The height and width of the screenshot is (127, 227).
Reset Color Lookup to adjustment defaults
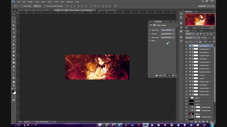click(165, 75)
